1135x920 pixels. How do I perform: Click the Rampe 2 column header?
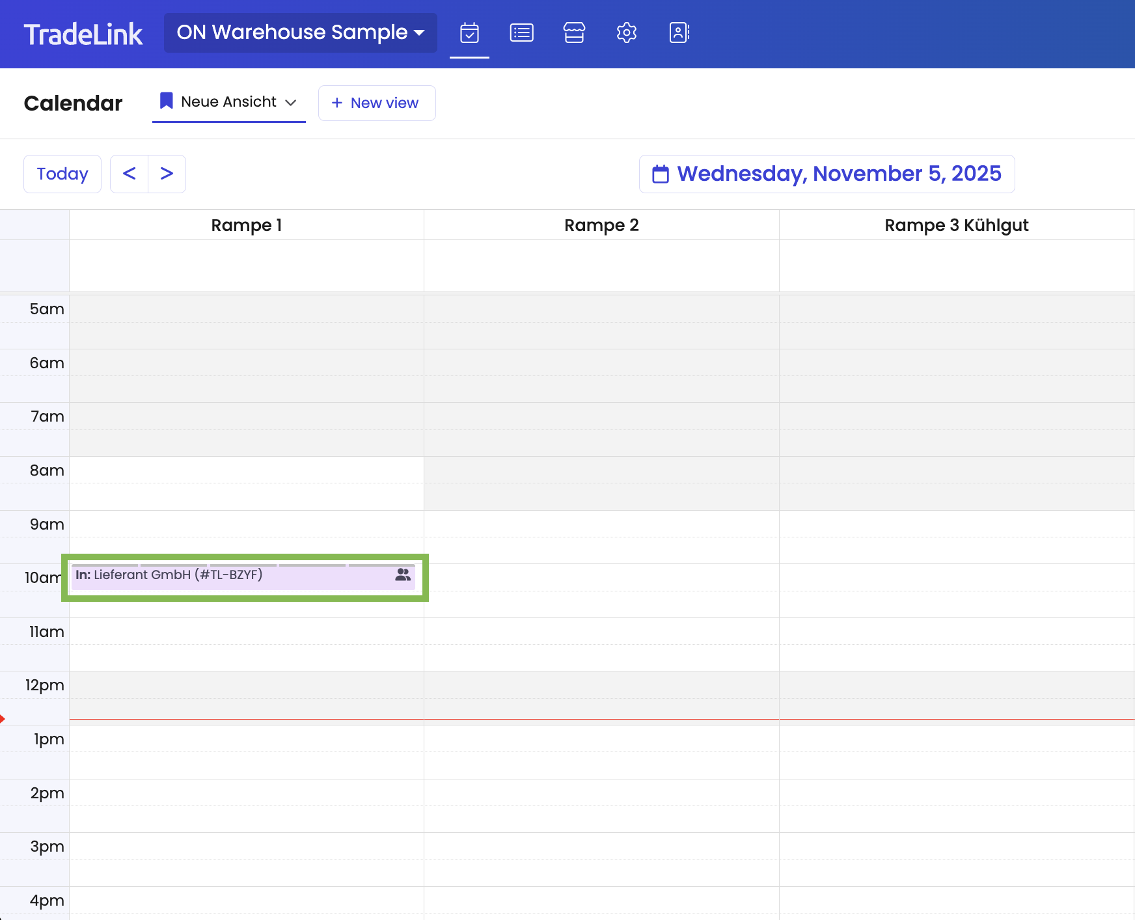[601, 225]
